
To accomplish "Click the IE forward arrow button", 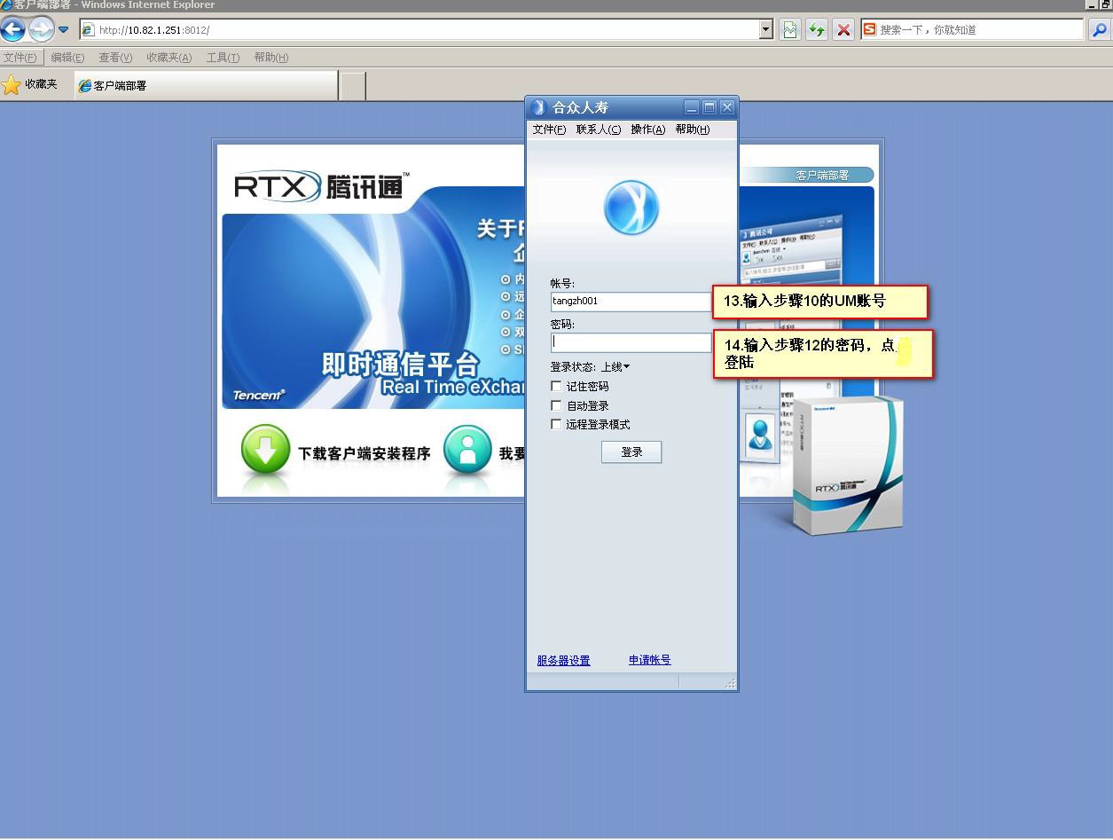I will [x=41, y=30].
